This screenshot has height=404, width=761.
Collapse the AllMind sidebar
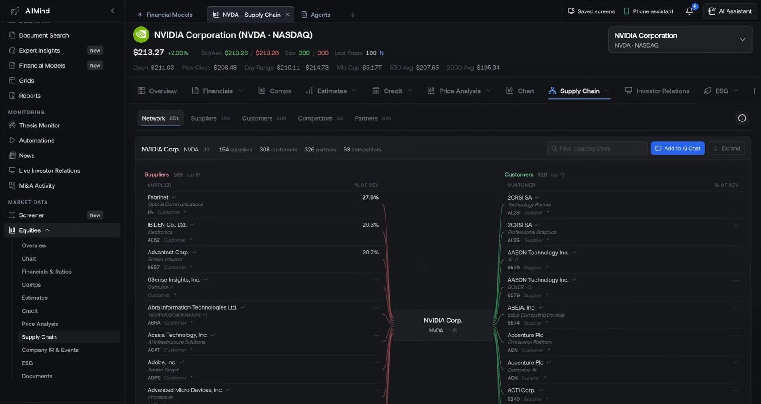tap(112, 11)
